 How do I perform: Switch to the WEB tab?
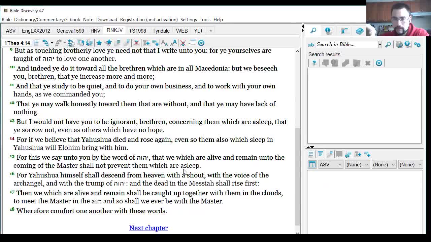point(182,31)
